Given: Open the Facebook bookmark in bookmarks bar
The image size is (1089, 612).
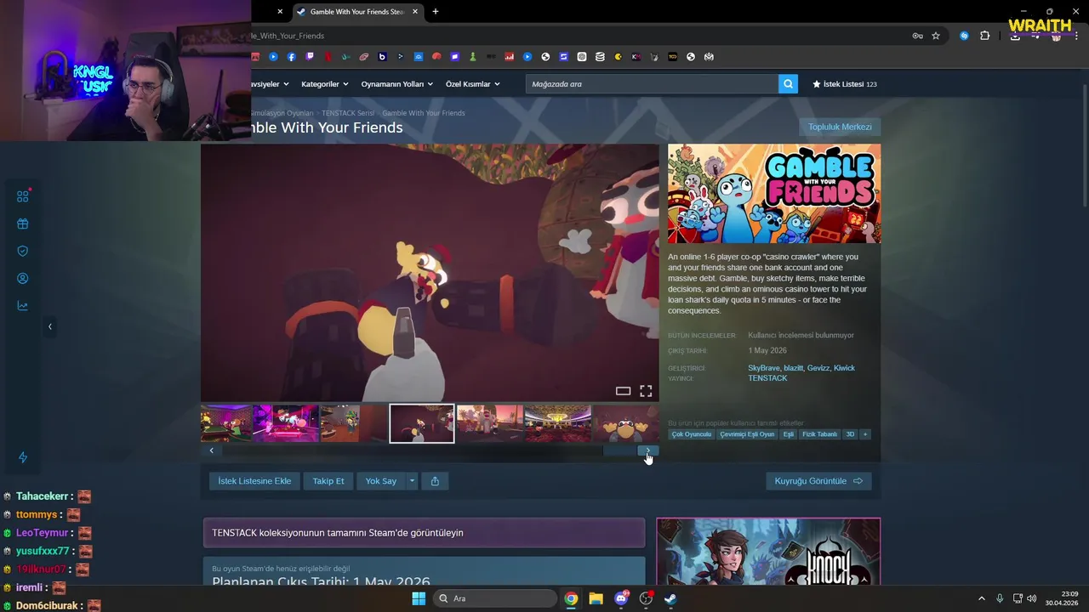Looking at the screenshot, I should click(x=291, y=57).
